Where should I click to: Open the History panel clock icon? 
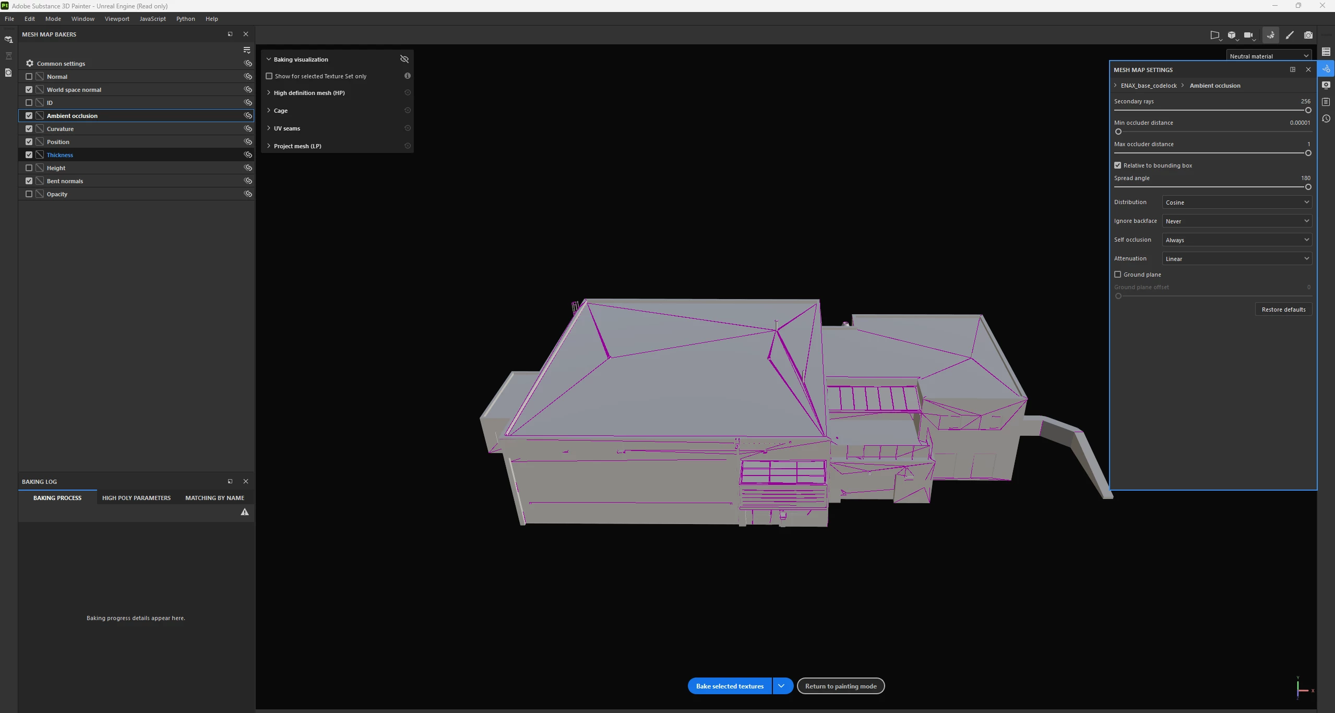tap(1326, 119)
